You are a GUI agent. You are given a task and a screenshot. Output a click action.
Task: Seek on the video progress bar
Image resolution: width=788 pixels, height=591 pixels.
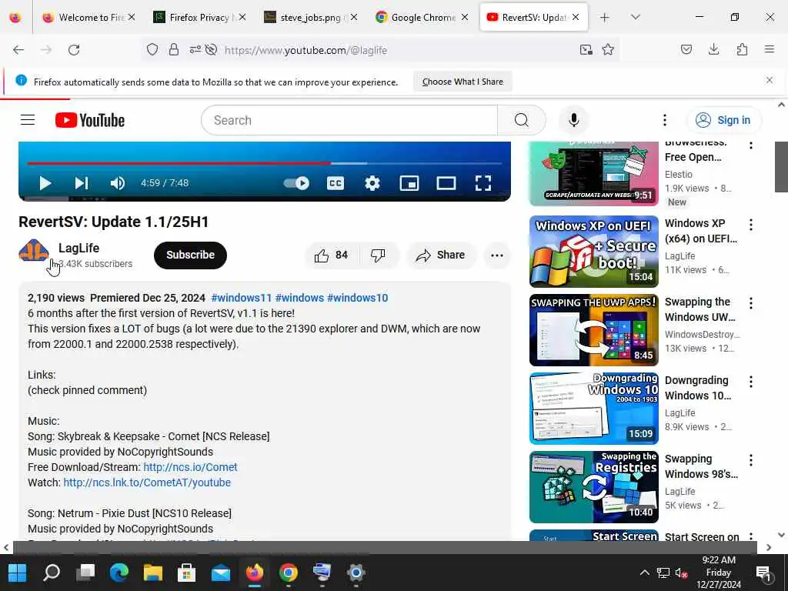[265, 163]
